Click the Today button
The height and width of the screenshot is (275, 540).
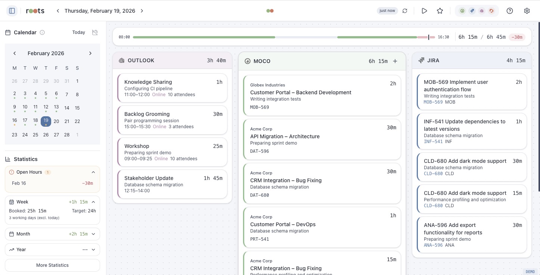pos(78,32)
